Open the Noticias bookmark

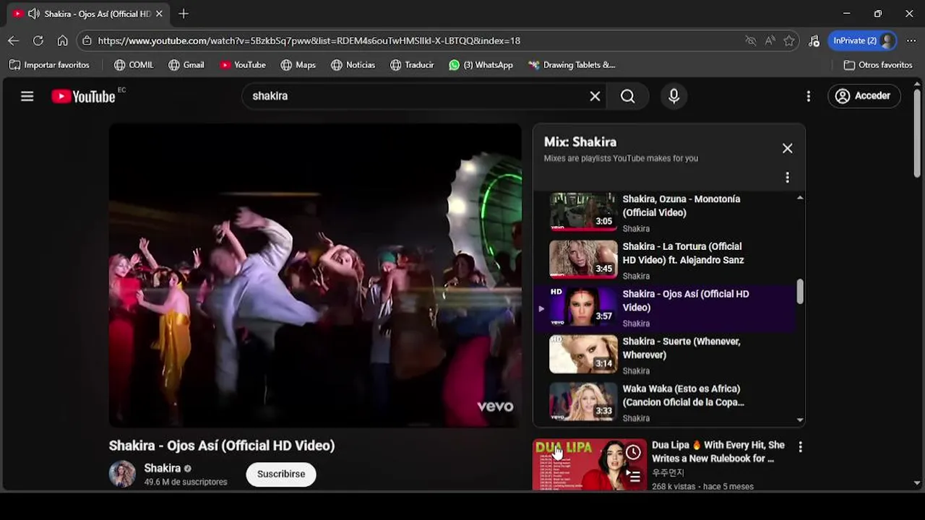coord(353,65)
